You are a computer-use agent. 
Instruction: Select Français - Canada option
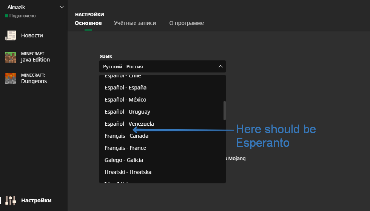pyautogui.click(x=126, y=136)
